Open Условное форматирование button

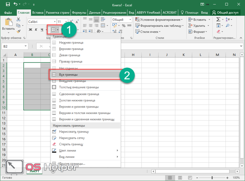[x=159, y=20]
